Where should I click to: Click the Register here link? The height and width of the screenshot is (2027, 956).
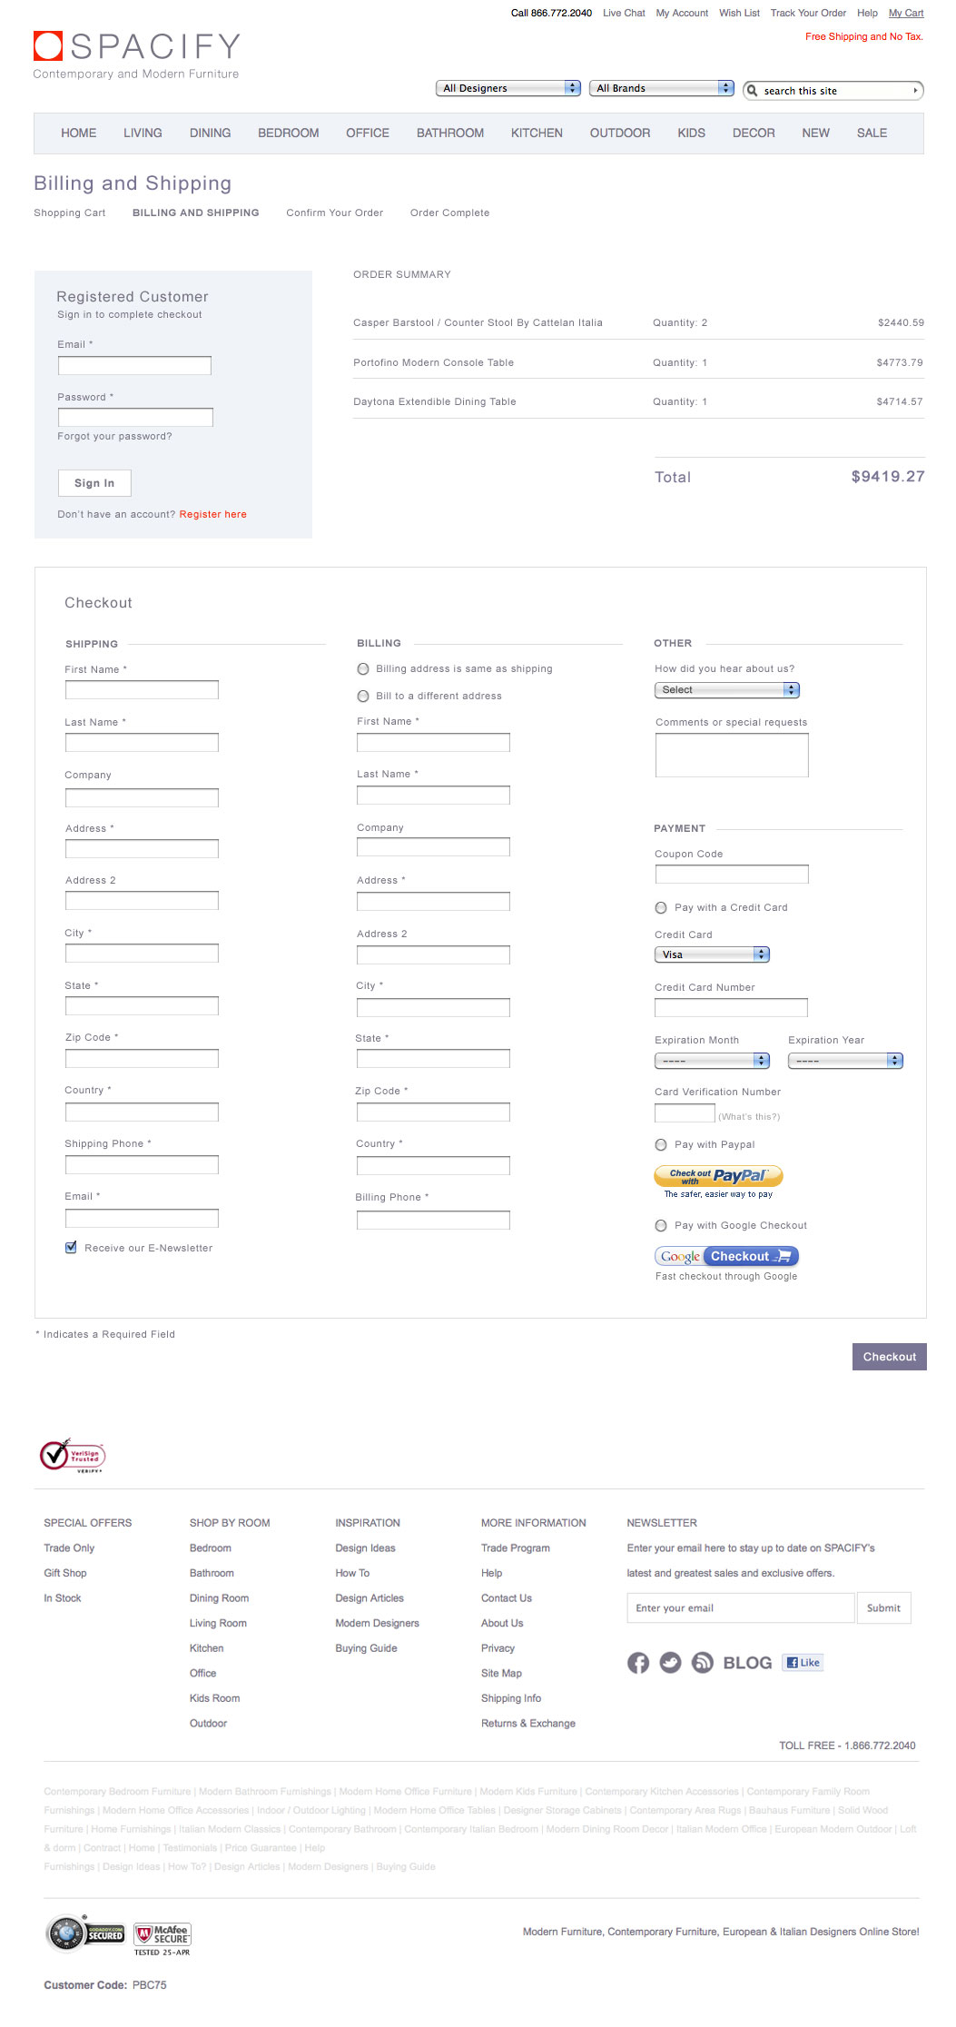coord(212,514)
